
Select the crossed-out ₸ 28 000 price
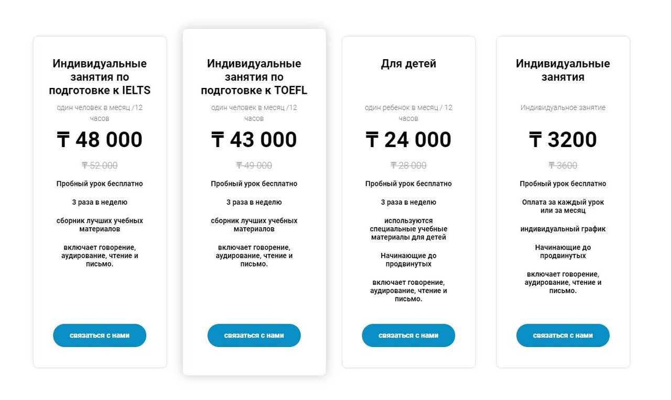[x=408, y=165]
